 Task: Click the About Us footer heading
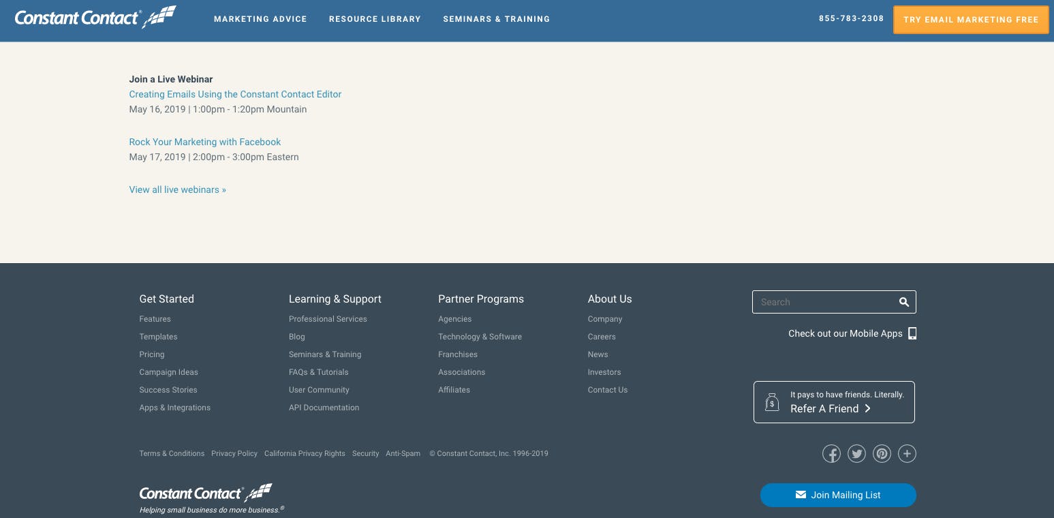(x=610, y=299)
